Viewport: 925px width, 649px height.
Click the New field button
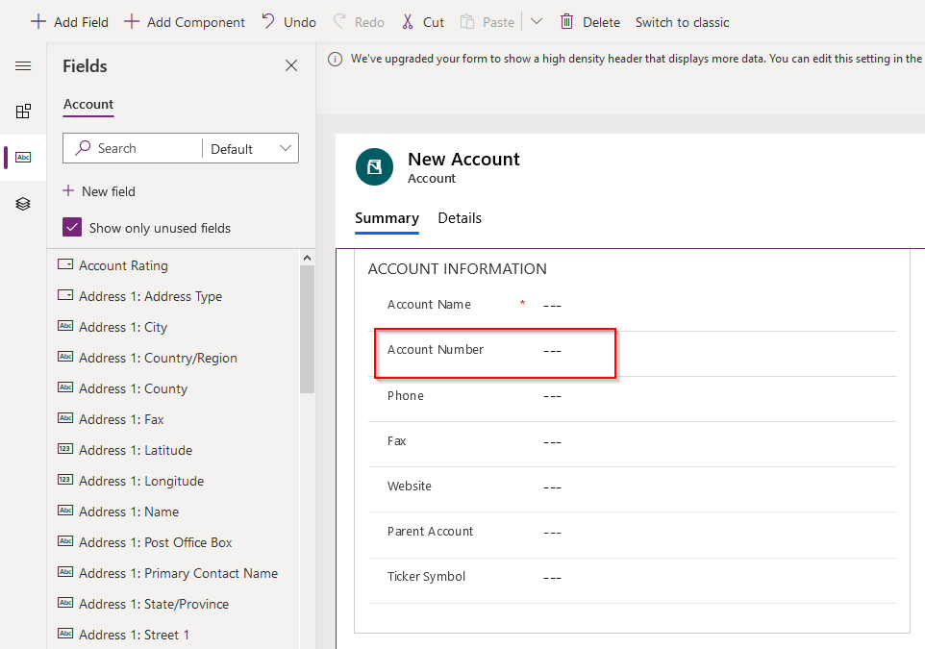coord(99,191)
